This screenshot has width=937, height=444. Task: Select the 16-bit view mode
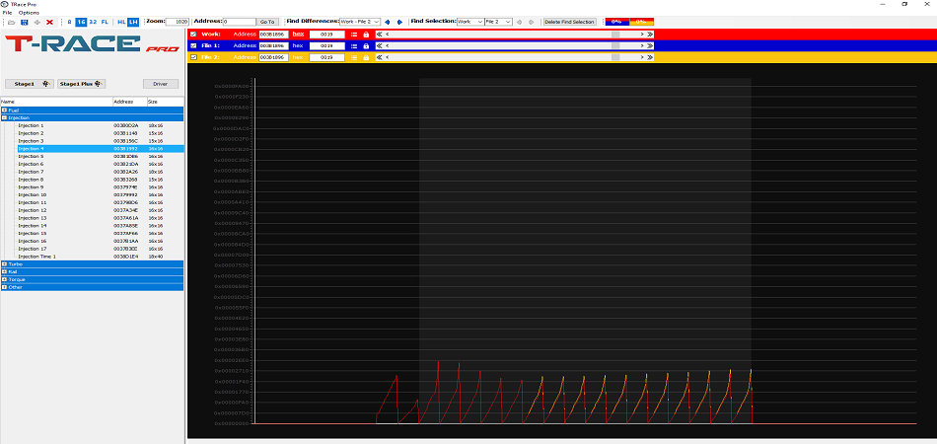81,21
